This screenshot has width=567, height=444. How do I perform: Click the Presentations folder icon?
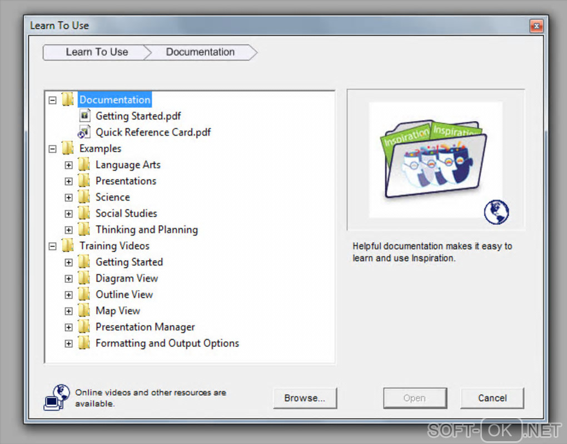[84, 181]
